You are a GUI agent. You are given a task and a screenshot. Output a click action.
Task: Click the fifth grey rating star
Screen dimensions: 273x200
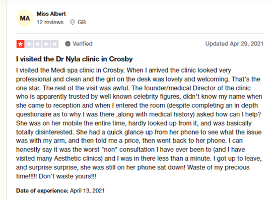pos(54,44)
